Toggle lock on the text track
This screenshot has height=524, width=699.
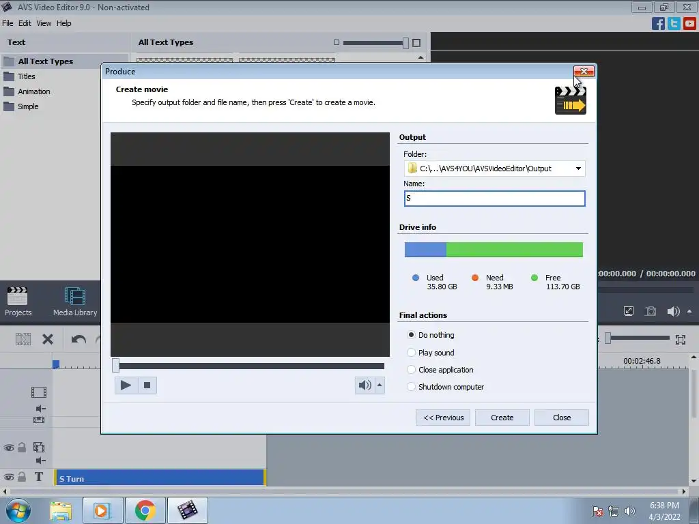(x=21, y=477)
